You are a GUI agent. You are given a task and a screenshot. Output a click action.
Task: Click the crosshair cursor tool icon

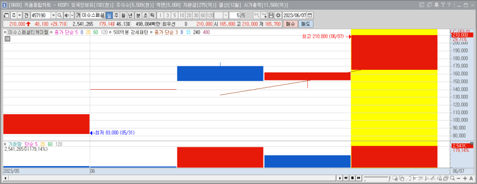414,178
